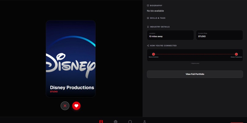
Task: Open the person profile tab in bottom navigation
Action: [x=145, y=122]
